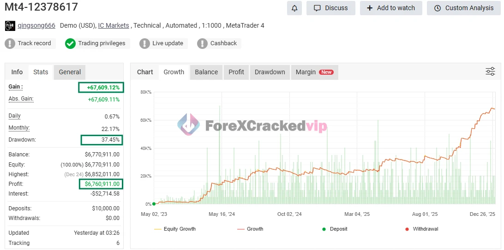504x250 pixels.
Task: Click the Live update status icon
Action: 145,43
